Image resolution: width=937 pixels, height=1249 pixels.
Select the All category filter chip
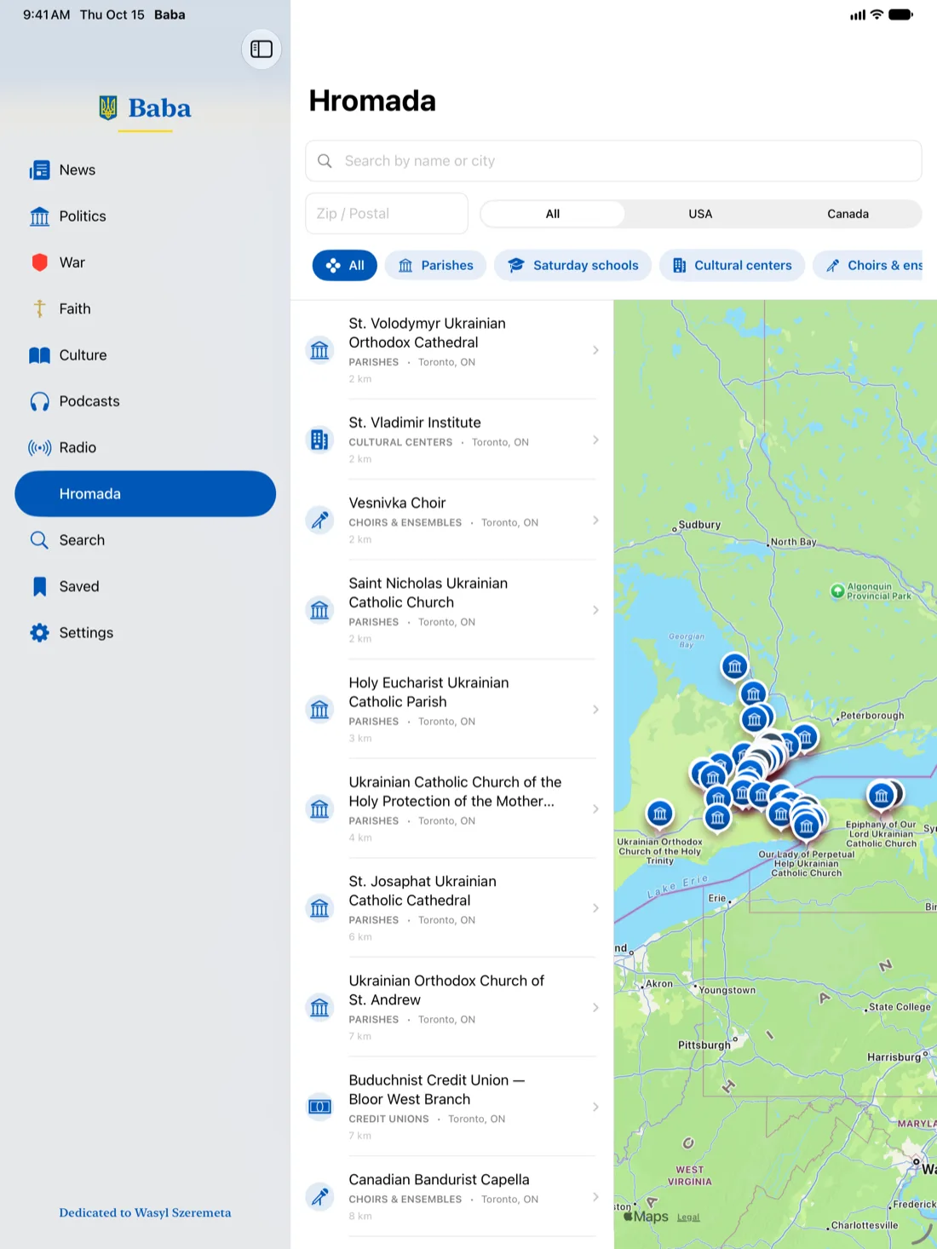(x=345, y=265)
